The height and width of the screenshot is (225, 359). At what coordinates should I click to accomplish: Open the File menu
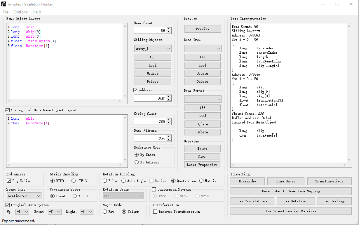point(5,12)
